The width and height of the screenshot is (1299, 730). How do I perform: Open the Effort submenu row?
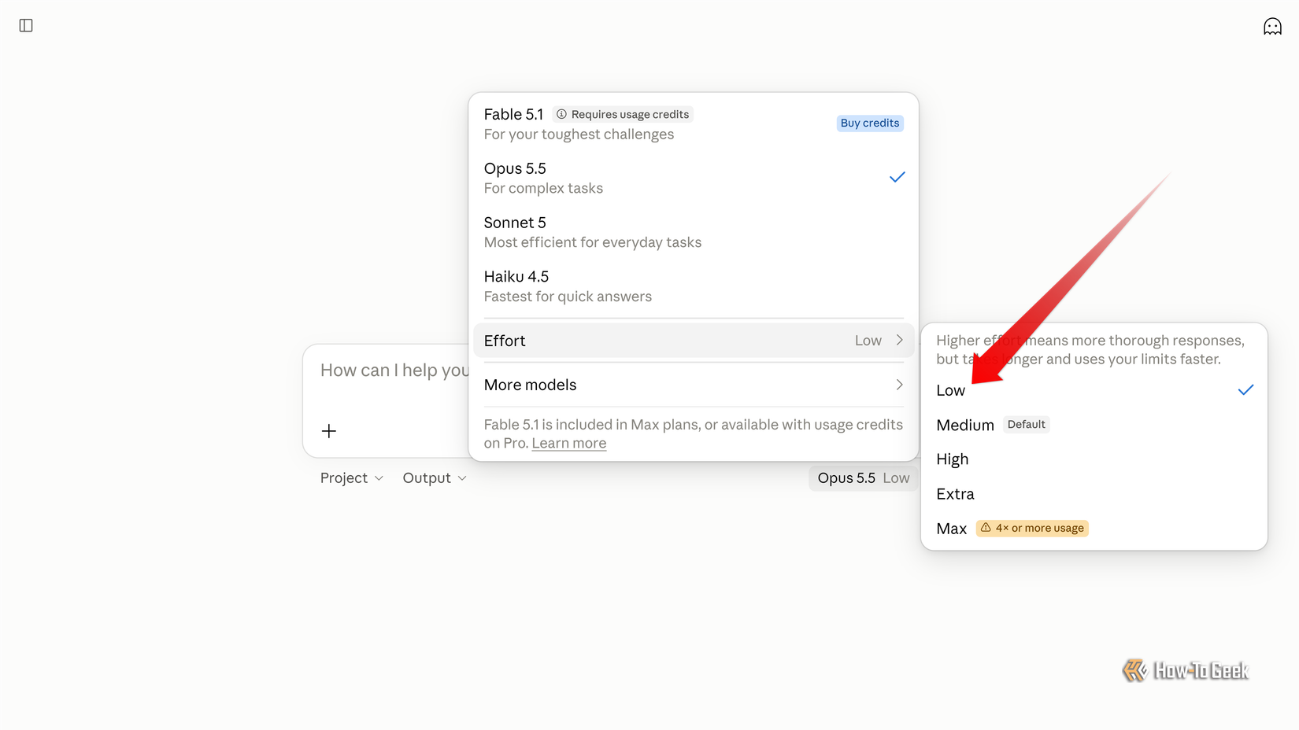click(693, 341)
